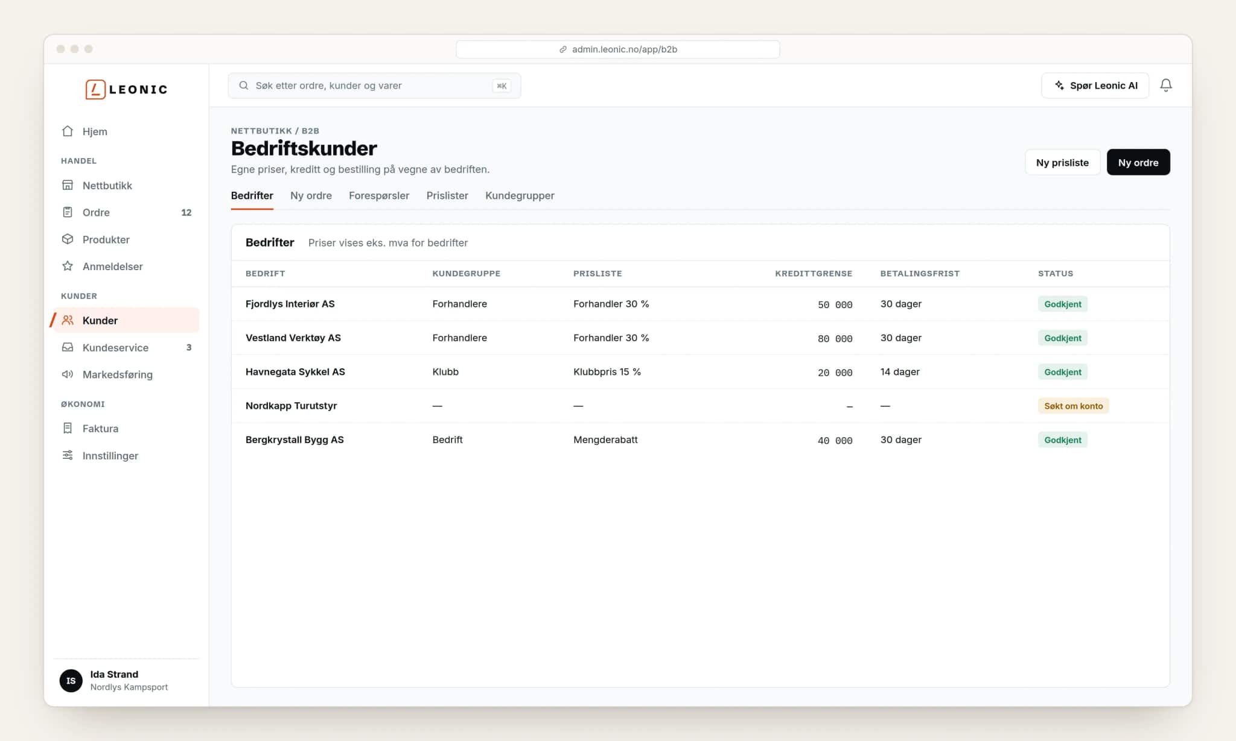
Task: Select the Innstillinger sliders icon
Action: click(68, 455)
